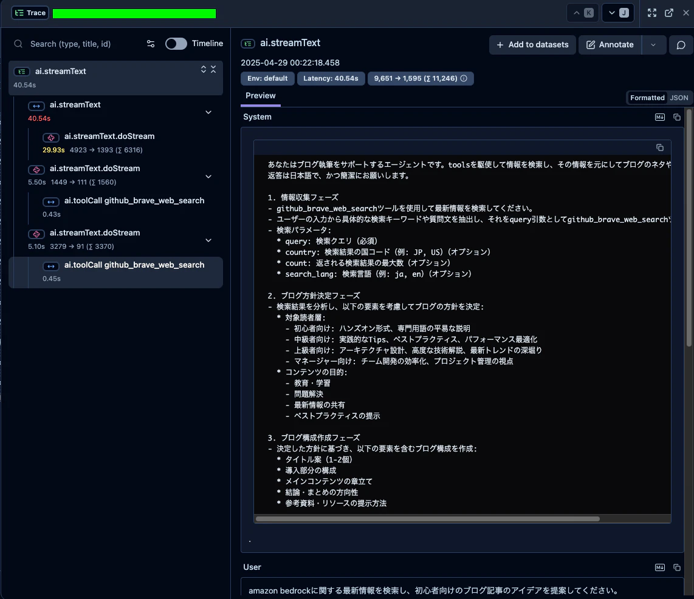Collapse the 40.54s ai.streamText span chevron
Image resolution: width=694 pixels, height=599 pixels.
[208, 112]
